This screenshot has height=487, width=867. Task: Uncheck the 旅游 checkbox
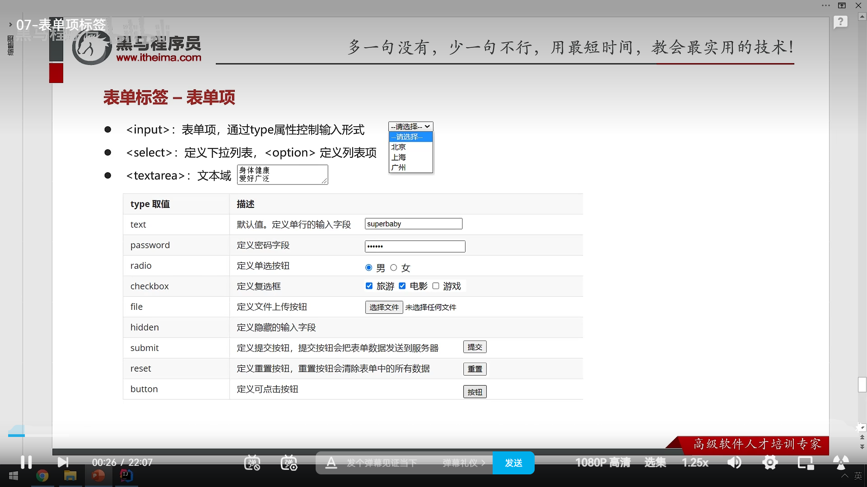(x=369, y=286)
